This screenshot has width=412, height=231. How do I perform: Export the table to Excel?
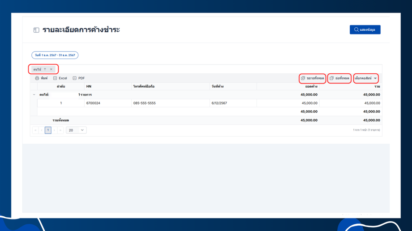(60, 78)
